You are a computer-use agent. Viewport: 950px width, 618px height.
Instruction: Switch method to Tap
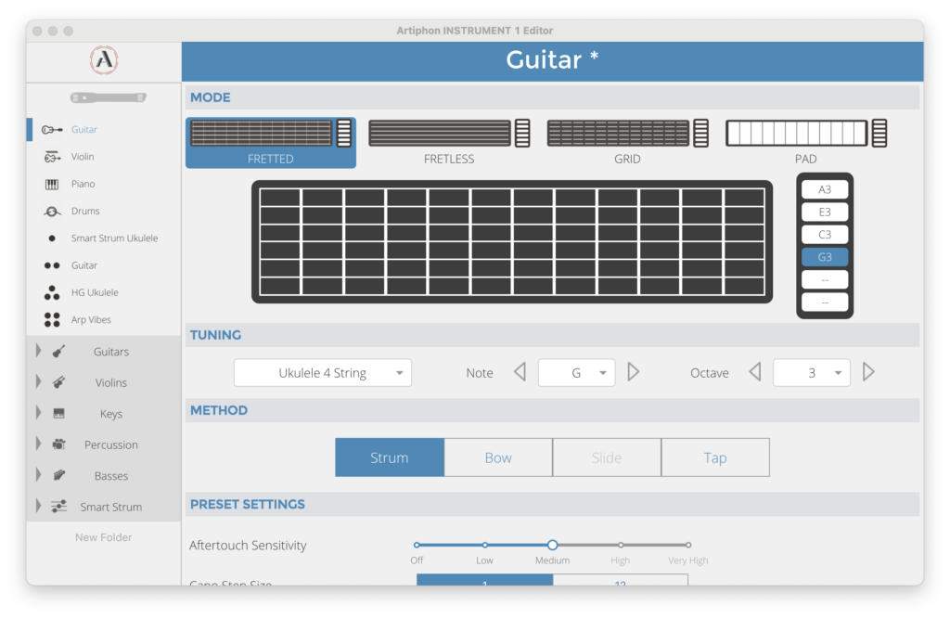click(715, 457)
